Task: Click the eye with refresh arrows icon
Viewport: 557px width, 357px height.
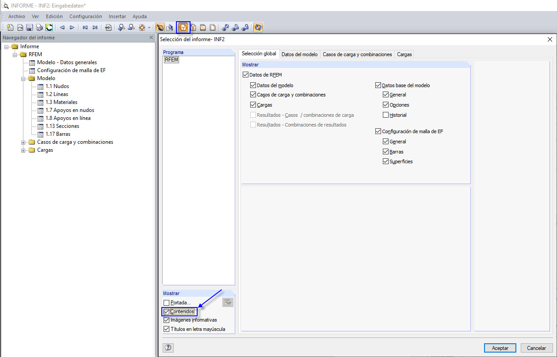Action: [225, 27]
